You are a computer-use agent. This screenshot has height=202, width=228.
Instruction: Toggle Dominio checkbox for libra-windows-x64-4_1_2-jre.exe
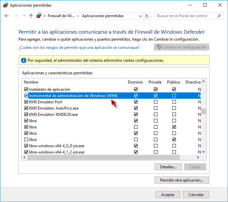point(136,152)
